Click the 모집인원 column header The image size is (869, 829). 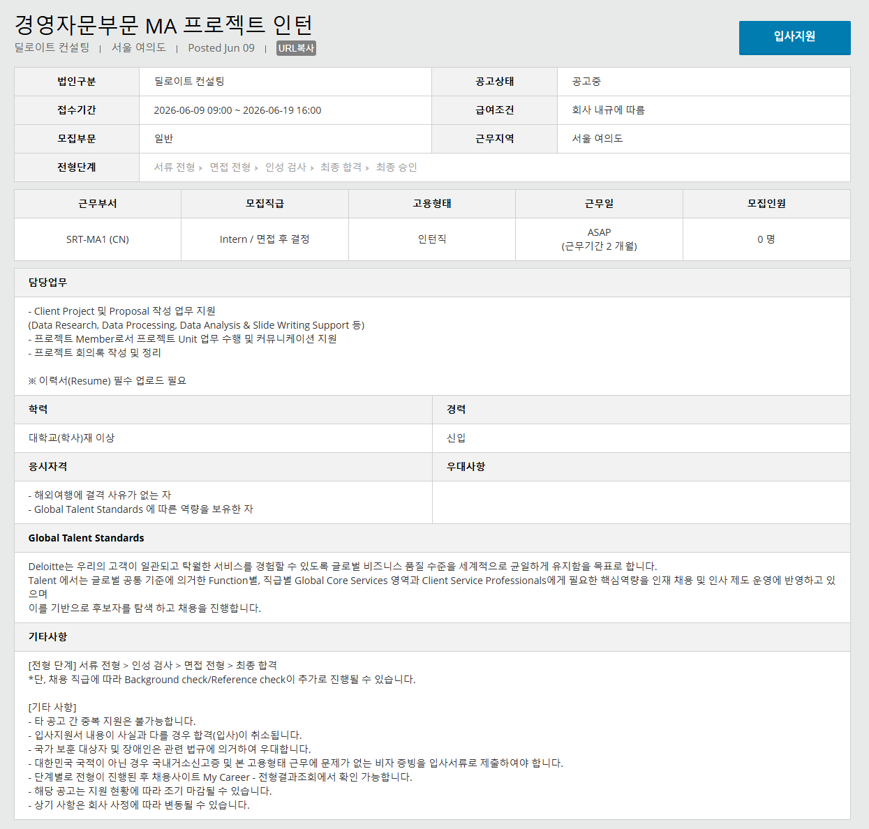(766, 204)
